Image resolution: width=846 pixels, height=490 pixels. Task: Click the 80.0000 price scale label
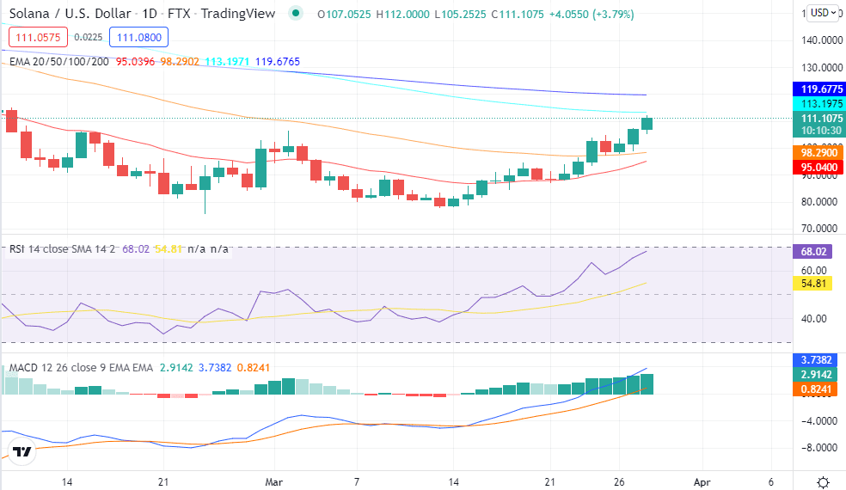pos(819,202)
